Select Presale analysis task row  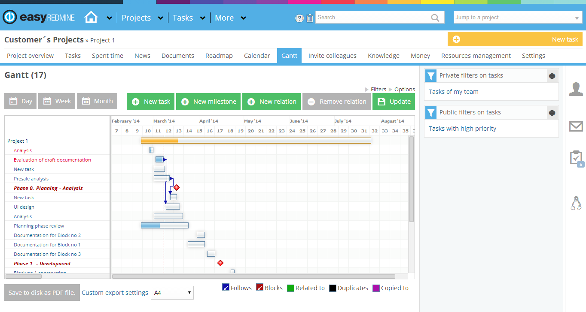57,179
